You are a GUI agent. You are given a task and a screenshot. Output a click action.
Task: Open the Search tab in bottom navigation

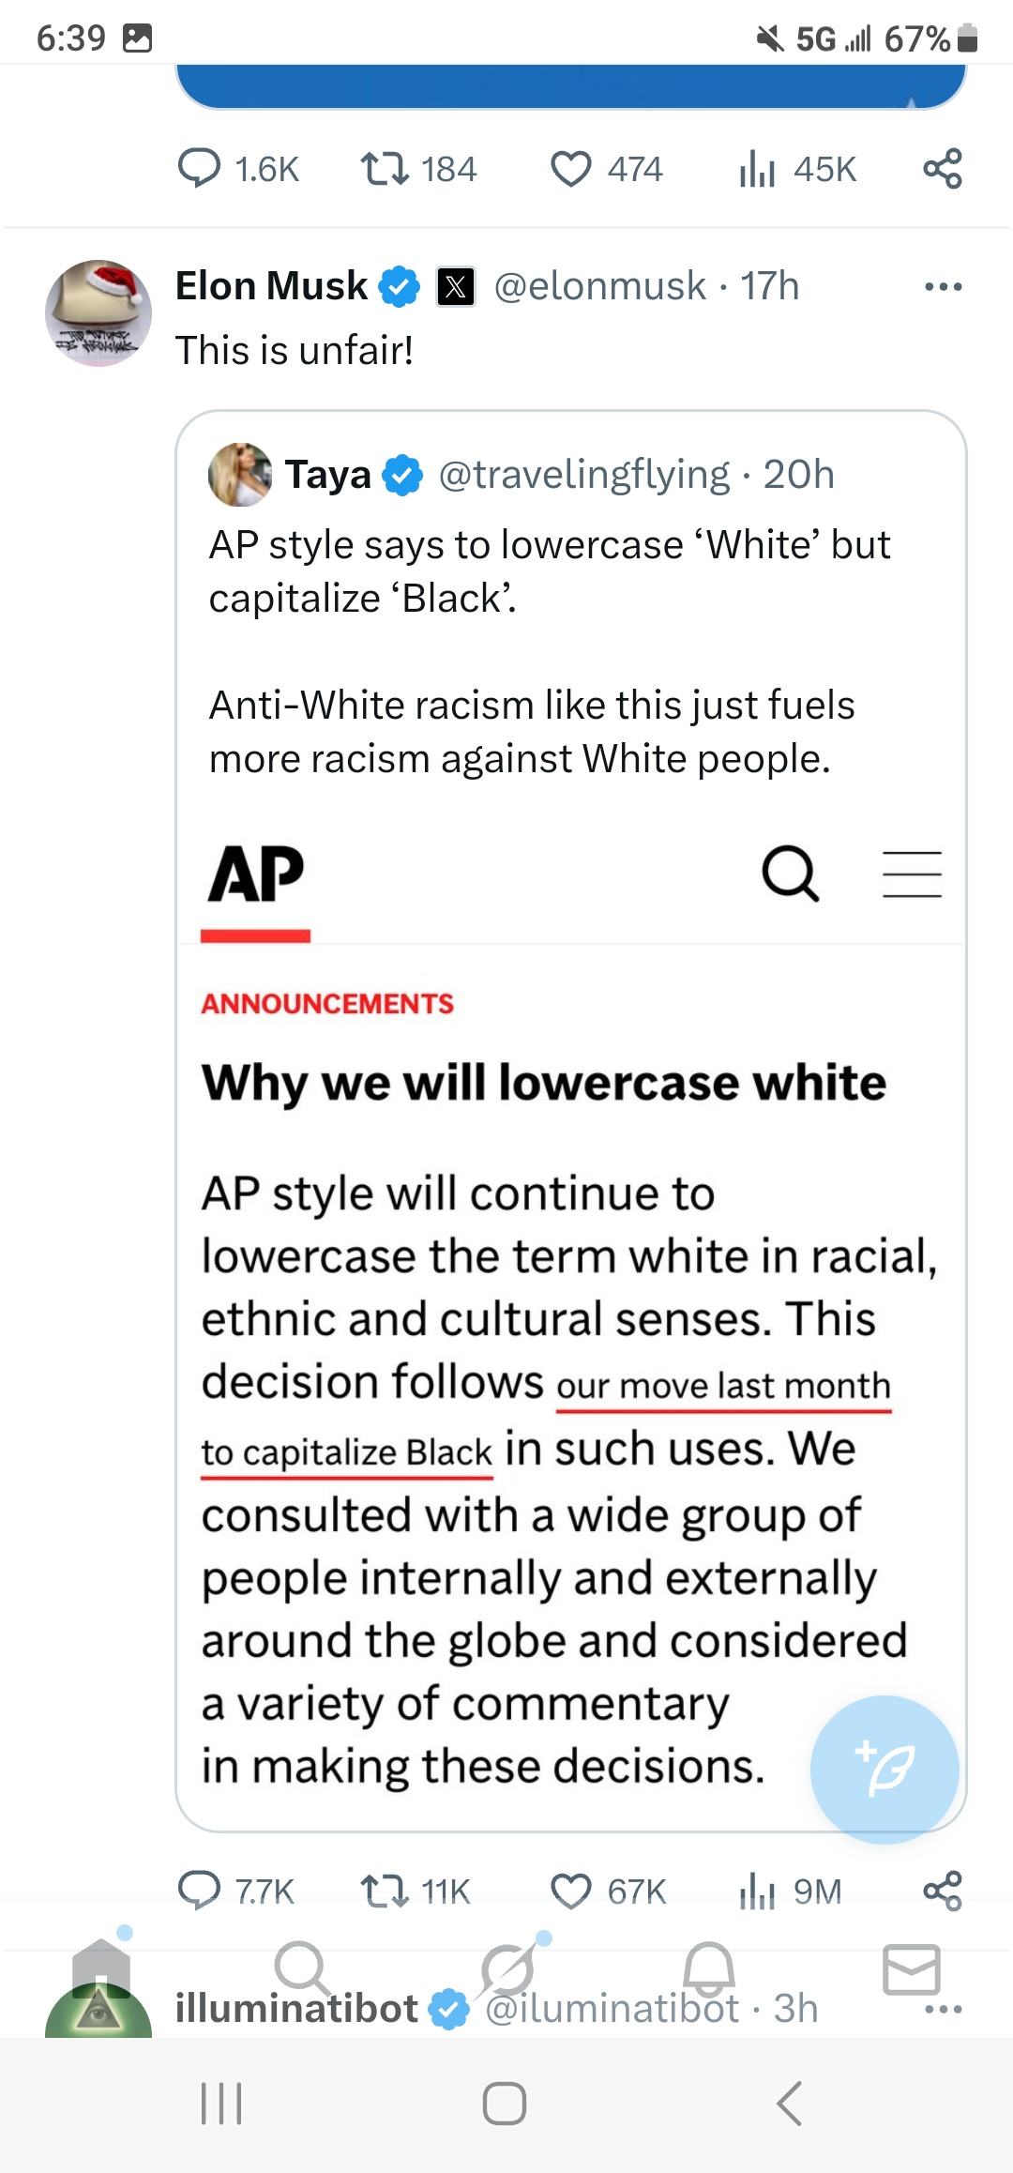coord(302,1968)
